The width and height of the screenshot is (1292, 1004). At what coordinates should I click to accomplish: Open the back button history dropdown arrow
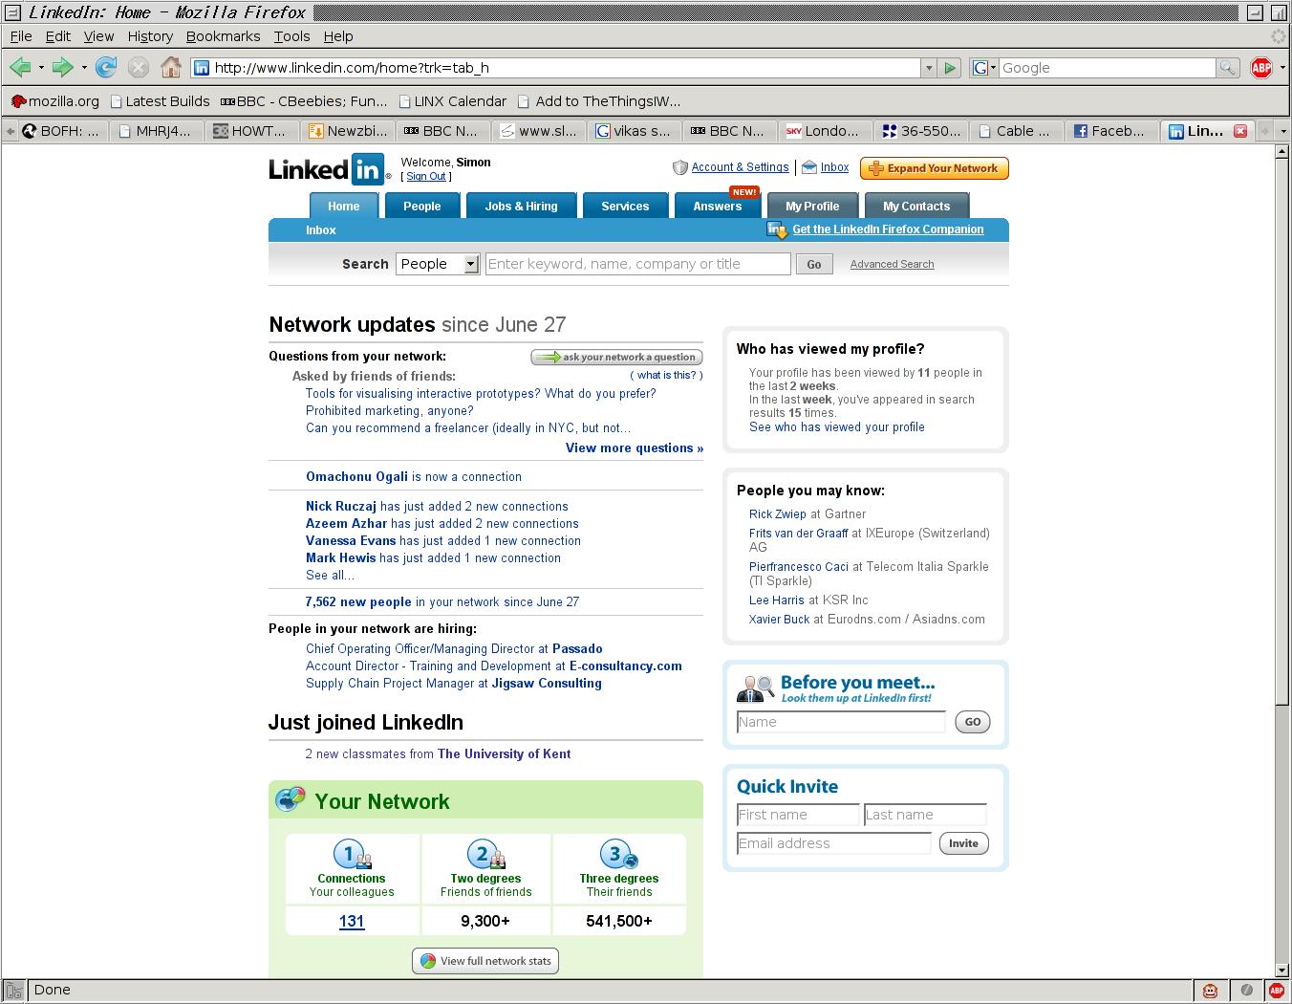click(x=41, y=68)
